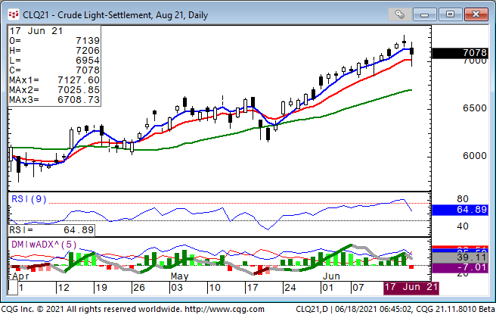
Task: Maximize the CLQ21 chart window
Action: tap(450, 14)
